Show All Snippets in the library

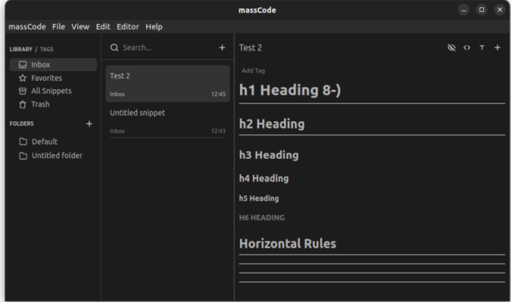51,91
